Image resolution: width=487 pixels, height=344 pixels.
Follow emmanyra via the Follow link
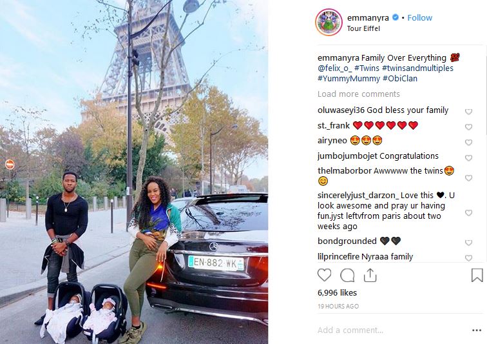pyautogui.click(x=419, y=17)
